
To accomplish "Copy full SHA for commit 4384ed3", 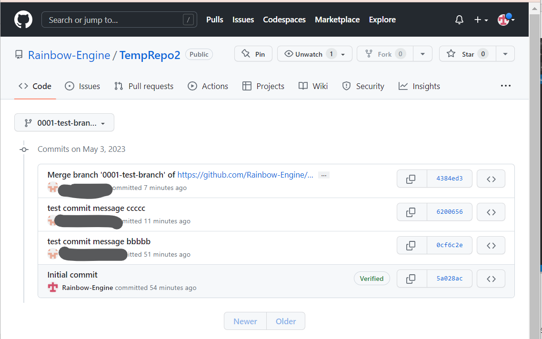I will (412, 179).
